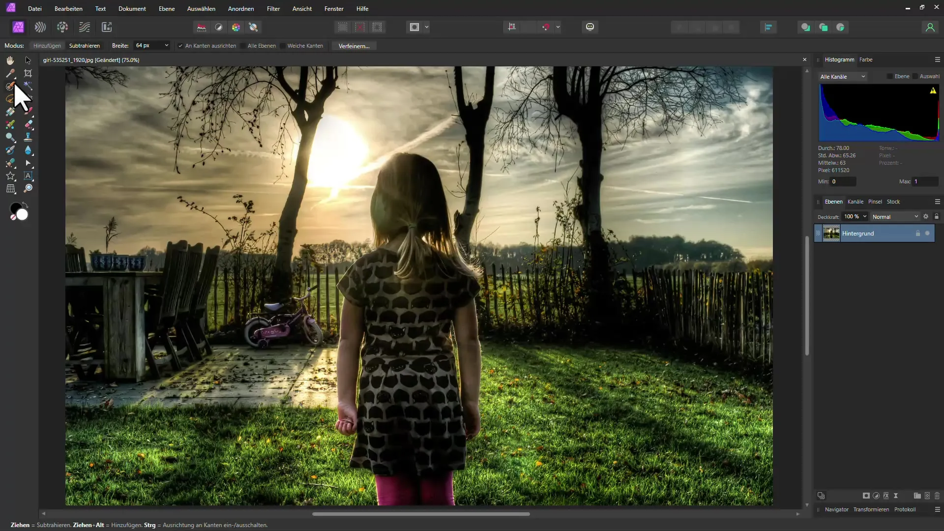Image resolution: width=944 pixels, height=531 pixels.
Task: Switch to Pinsel tab
Action: (875, 202)
